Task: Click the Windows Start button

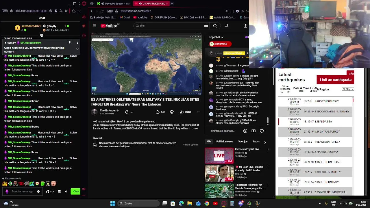Action: tap(112, 203)
